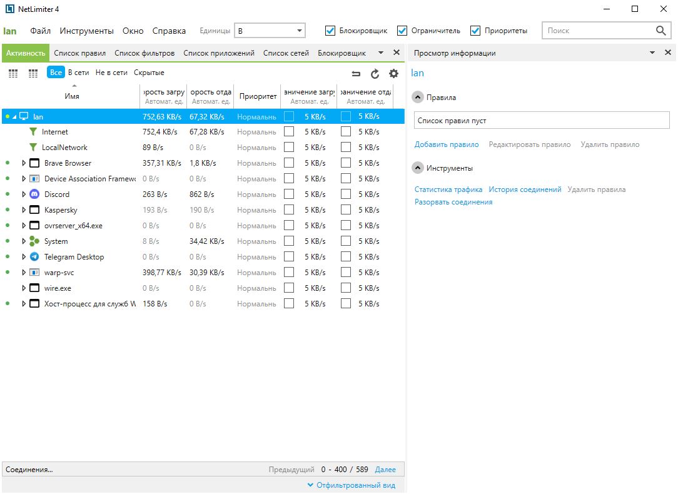Click the Discord application icon
This screenshot has height=494, width=678.
click(34, 194)
